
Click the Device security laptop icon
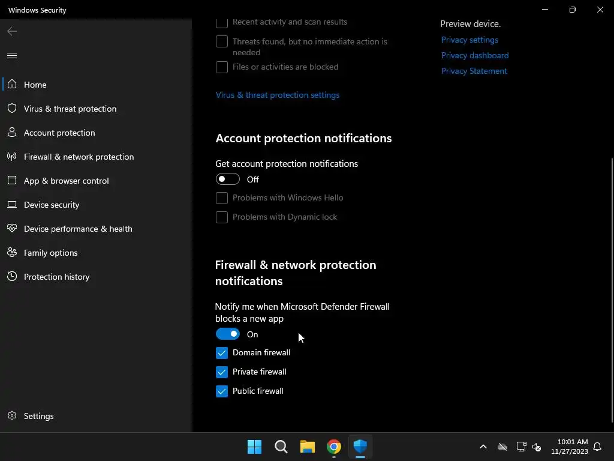(x=12, y=204)
